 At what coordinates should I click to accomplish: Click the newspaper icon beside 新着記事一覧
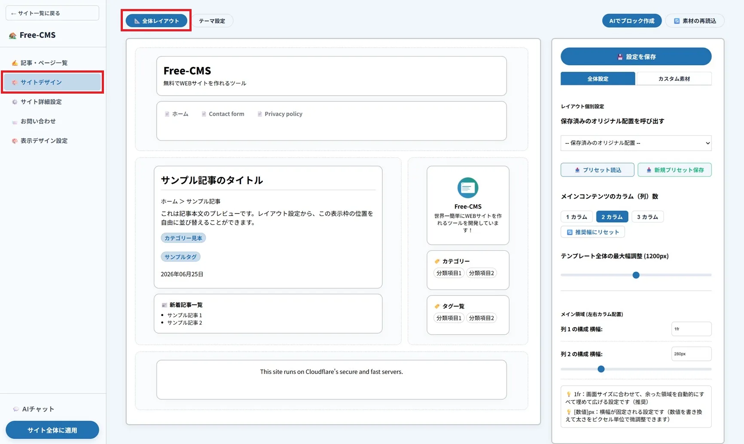tap(164, 305)
